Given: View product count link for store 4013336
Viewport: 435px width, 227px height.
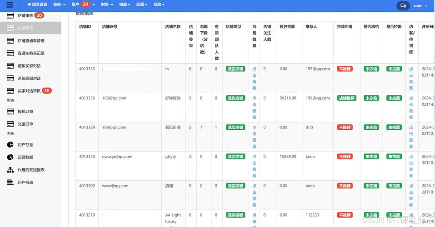Looking at the screenshot, I should (254, 108).
